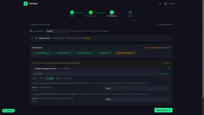Switch to Data Quality tab

(x=63, y=53)
